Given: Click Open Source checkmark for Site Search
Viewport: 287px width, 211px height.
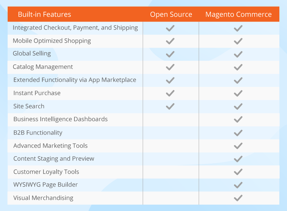Looking at the screenshot, I should point(170,106).
